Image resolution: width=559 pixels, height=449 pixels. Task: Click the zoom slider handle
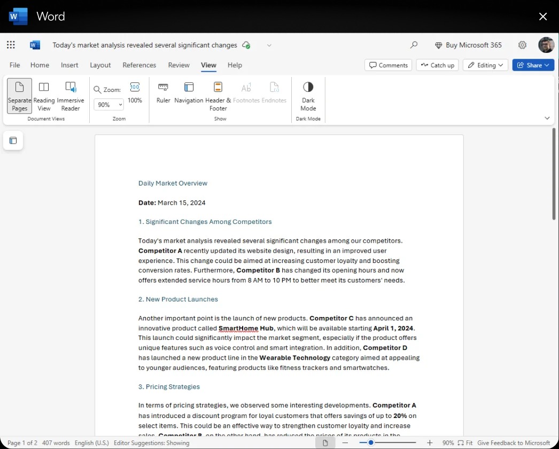[371, 443]
